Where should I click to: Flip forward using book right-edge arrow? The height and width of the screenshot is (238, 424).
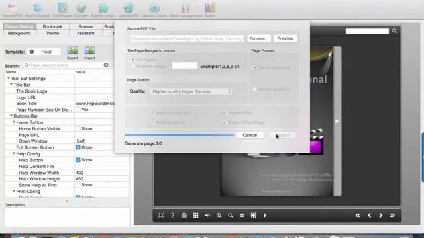click(x=337, y=121)
